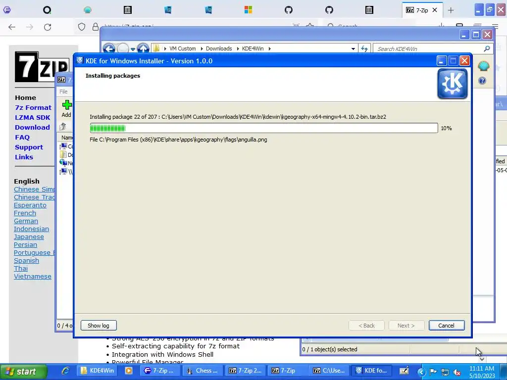Switch site language to Spanish

click(x=27, y=260)
